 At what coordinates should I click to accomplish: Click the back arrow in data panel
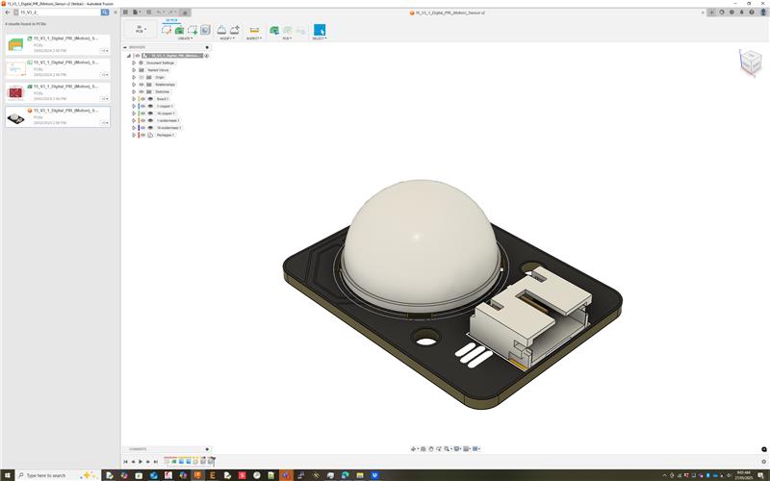[x=7, y=13]
